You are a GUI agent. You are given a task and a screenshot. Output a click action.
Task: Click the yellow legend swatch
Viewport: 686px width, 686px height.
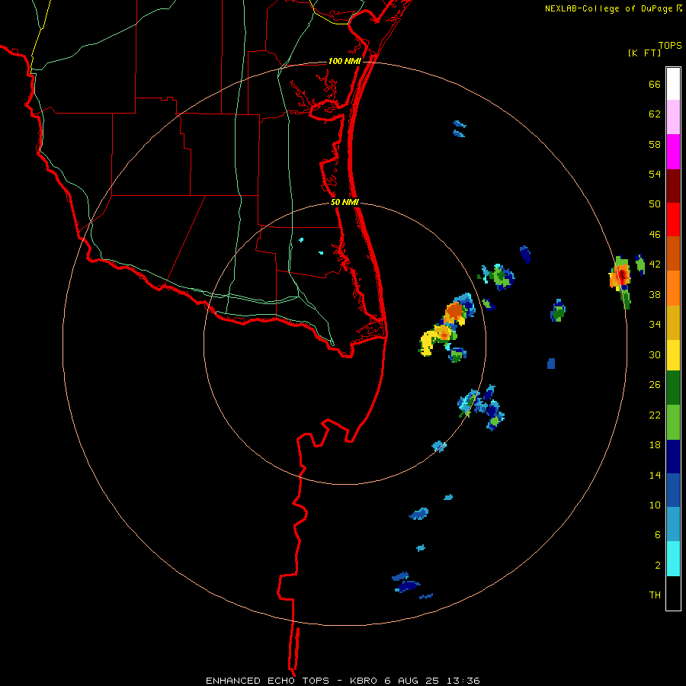coord(673,355)
